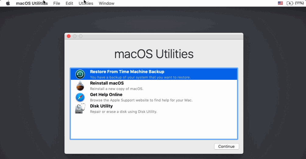Click the Time Machine icon

click(80, 74)
